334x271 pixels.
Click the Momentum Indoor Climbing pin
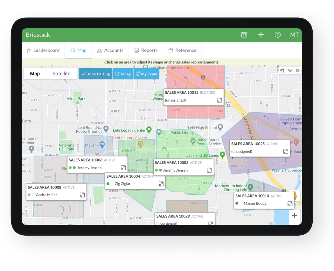pyautogui.click(x=251, y=187)
